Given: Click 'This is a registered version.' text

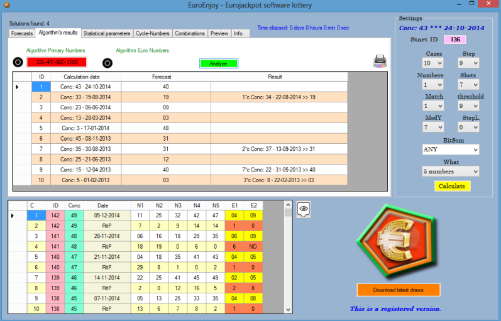Looking at the screenshot, I should pyautogui.click(x=395, y=308).
